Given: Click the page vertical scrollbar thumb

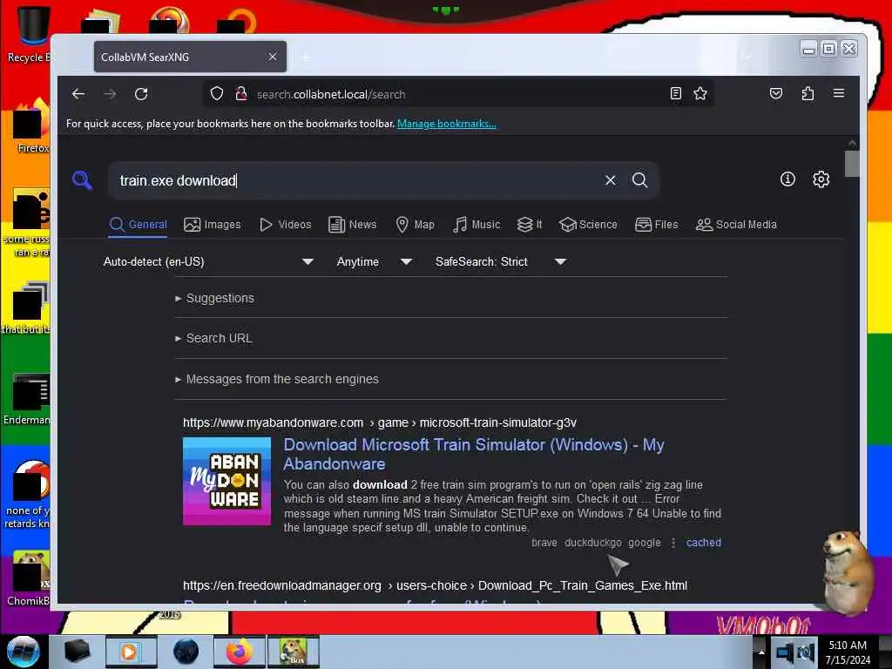Looking at the screenshot, I should tap(852, 164).
